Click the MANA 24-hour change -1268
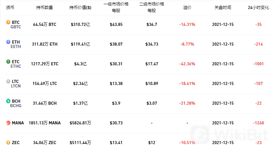 coord(258,123)
